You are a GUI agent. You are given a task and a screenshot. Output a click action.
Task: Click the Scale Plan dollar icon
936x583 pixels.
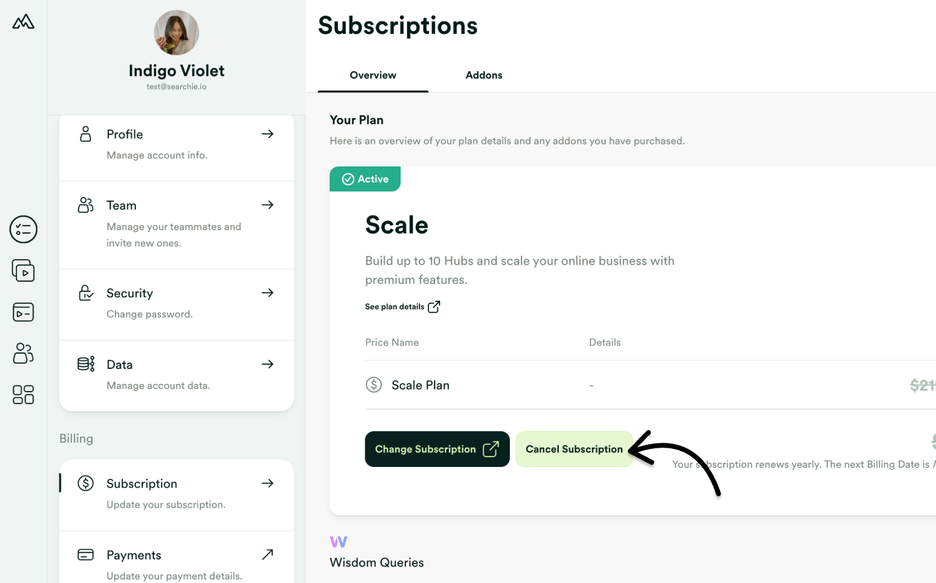point(374,384)
